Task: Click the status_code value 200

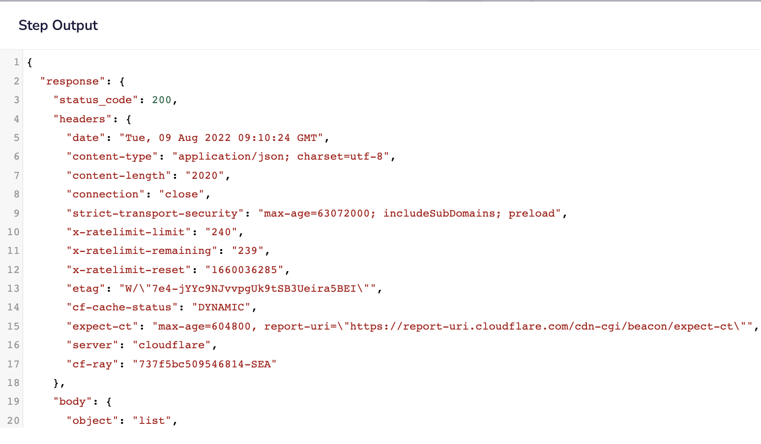Action: tap(161, 100)
